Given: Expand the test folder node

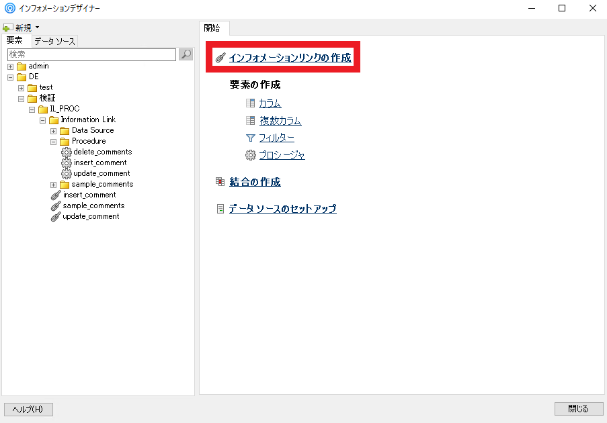Looking at the screenshot, I should click(22, 88).
